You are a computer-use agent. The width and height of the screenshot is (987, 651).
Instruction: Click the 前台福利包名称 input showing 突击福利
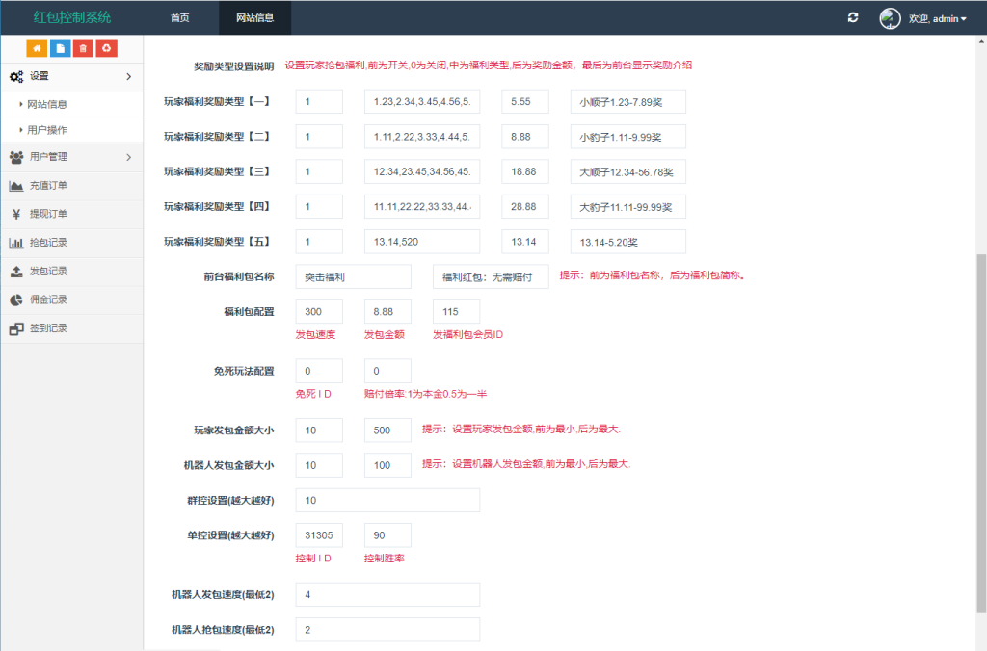coord(353,276)
